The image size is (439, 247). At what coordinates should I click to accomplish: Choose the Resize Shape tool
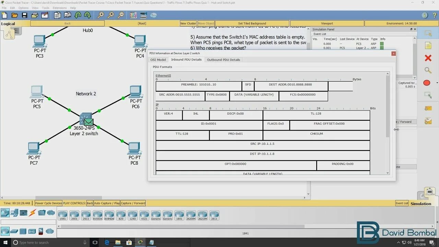point(428,95)
